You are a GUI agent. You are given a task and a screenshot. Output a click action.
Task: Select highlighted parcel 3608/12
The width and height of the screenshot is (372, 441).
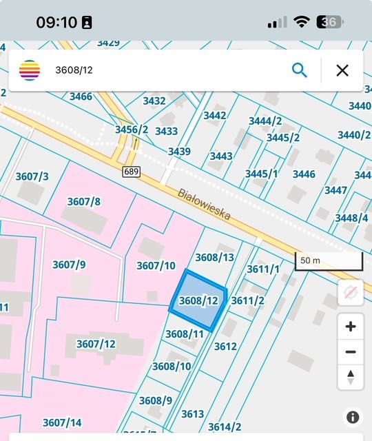pos(198,300)
